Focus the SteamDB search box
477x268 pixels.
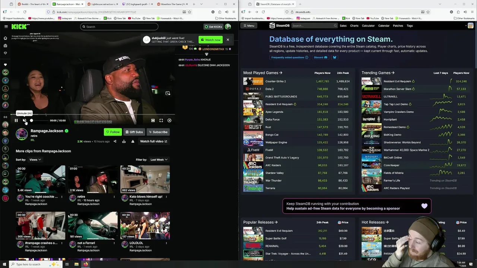coord(314,26)
